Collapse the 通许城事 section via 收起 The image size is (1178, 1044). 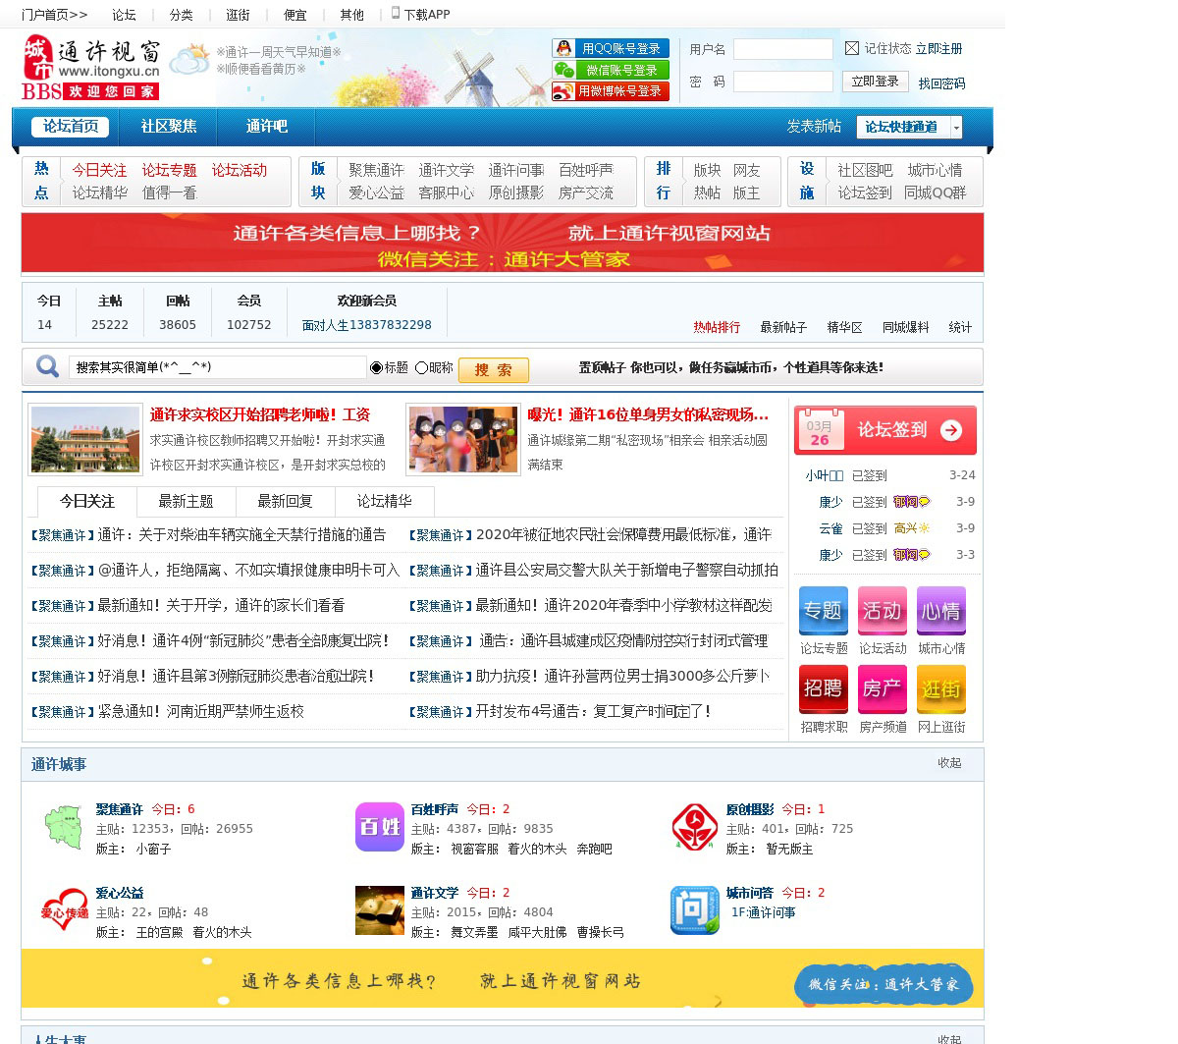949,763
